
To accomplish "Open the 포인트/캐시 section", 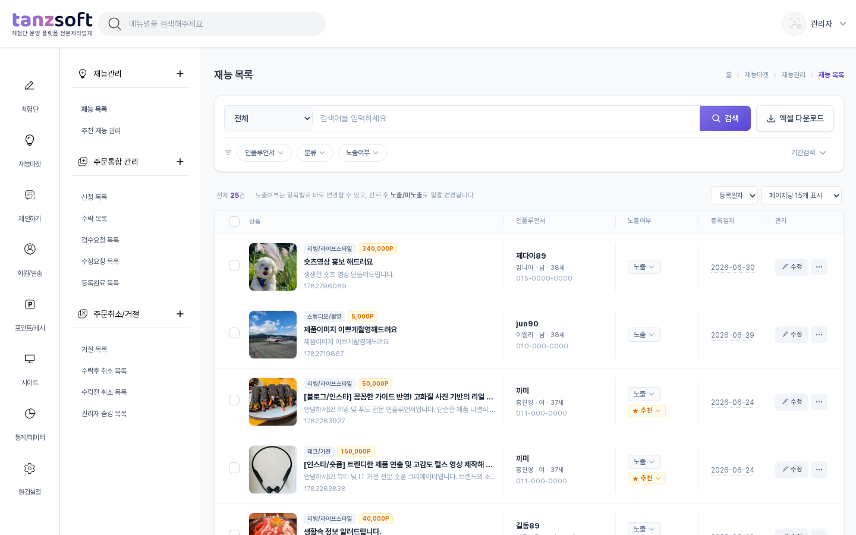I will pyautogui.click(x=30, y=314).
